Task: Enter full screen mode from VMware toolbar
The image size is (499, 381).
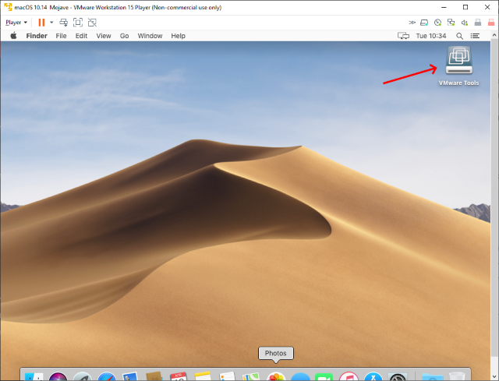Action: click(x=78, y=23)
